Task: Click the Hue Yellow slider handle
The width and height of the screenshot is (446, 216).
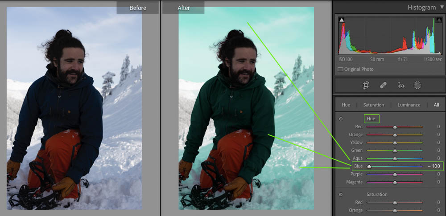Action: 395,143
